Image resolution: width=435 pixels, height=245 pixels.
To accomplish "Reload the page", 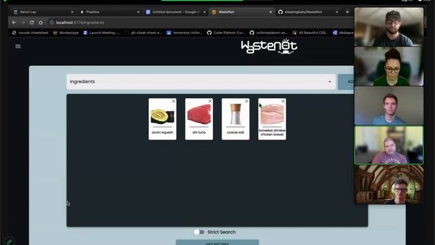I will point(32,22).
